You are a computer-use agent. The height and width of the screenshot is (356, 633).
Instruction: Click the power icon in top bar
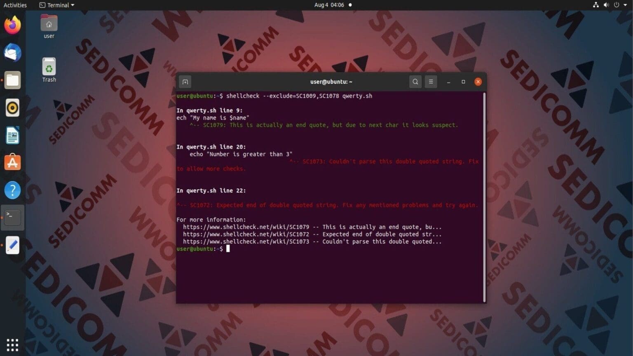pos(617,5)
